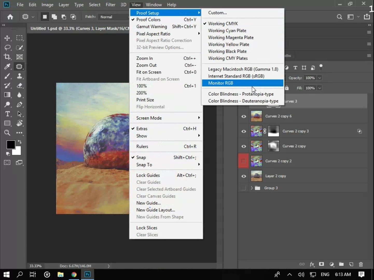Select the Path Selection tool

(x=19, y=114)
